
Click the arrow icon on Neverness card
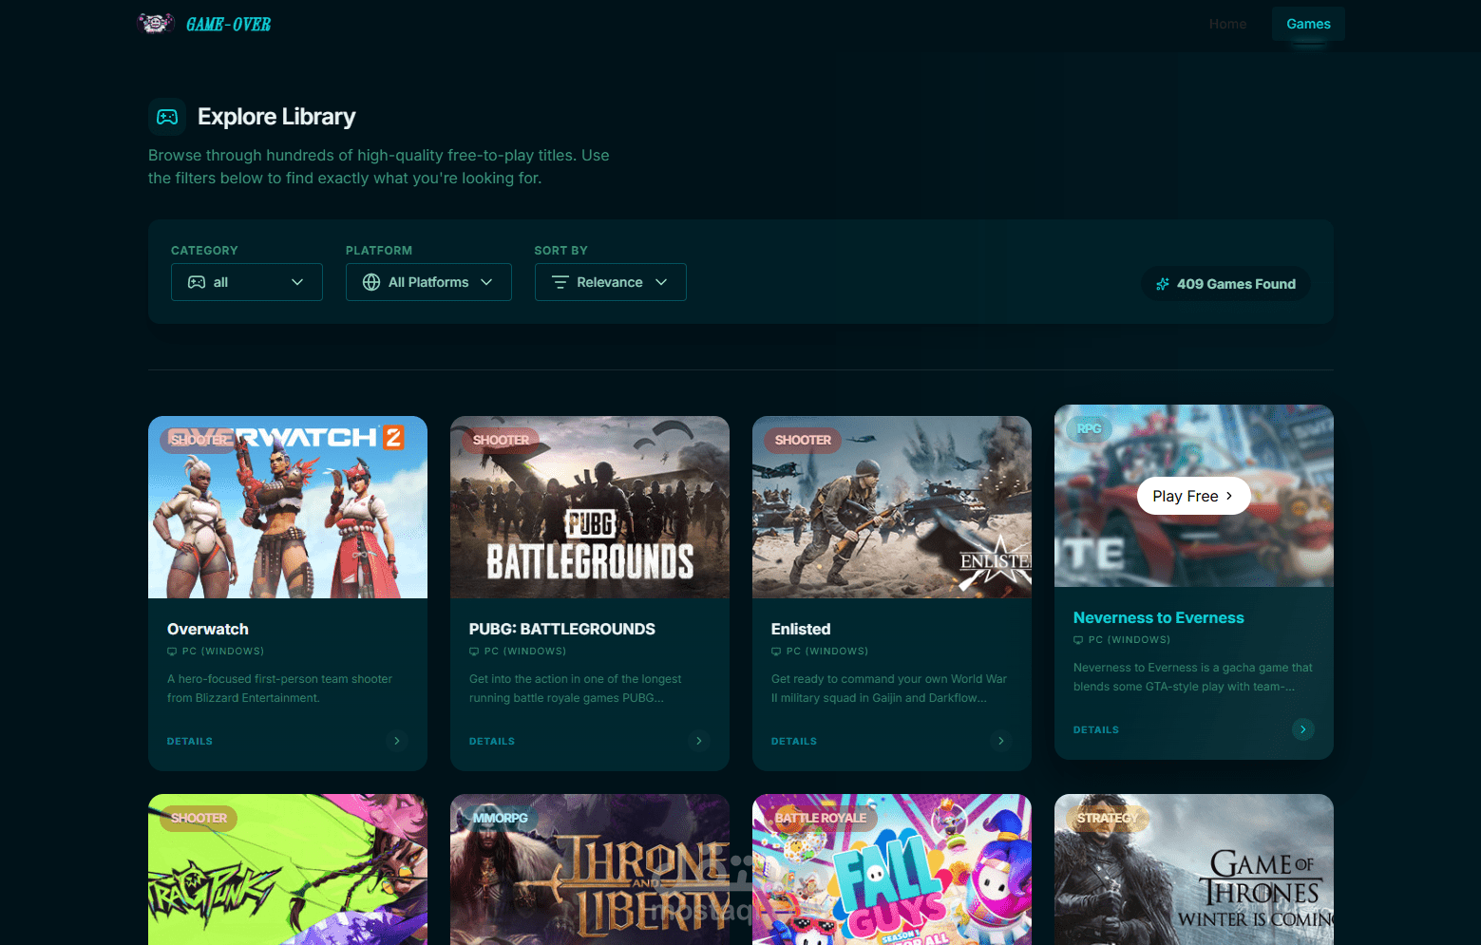click(1303, 729)
